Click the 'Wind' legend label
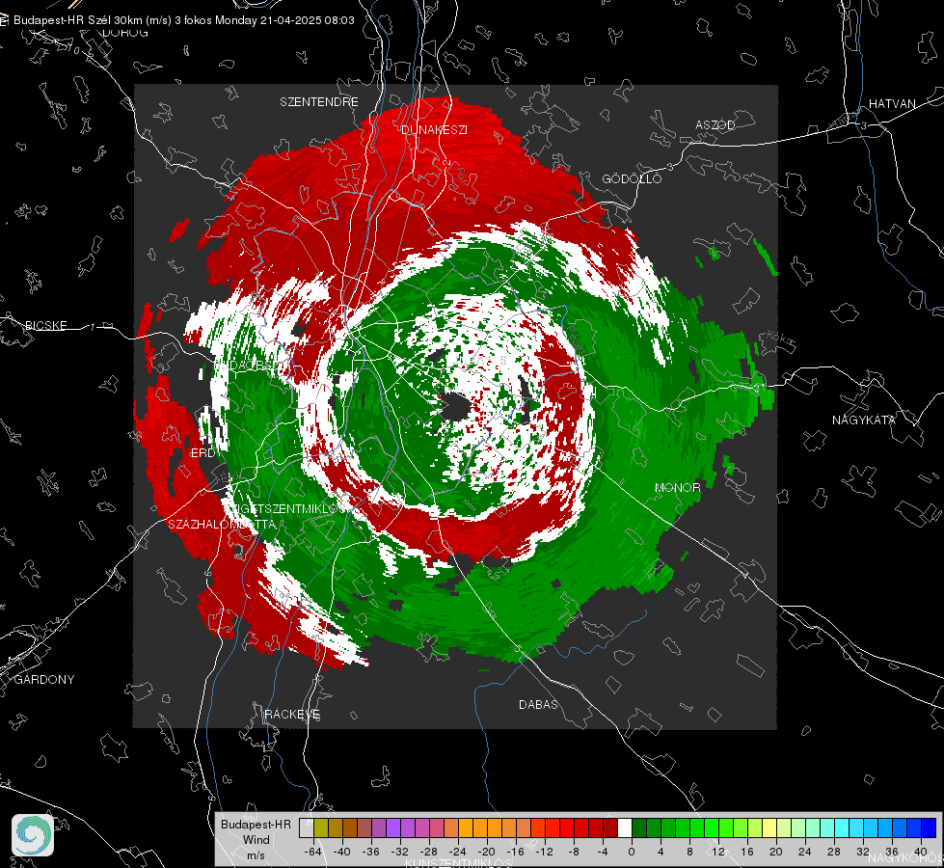 click(x=256, y=839)
